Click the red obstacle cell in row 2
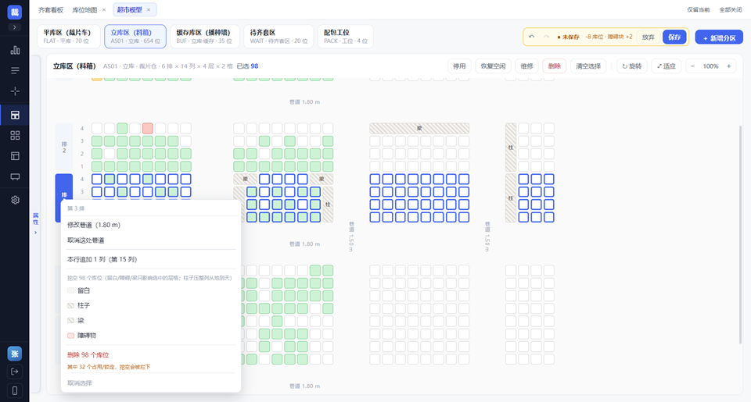The width and height of the screenshot is (751, 402). coord(148,128)
